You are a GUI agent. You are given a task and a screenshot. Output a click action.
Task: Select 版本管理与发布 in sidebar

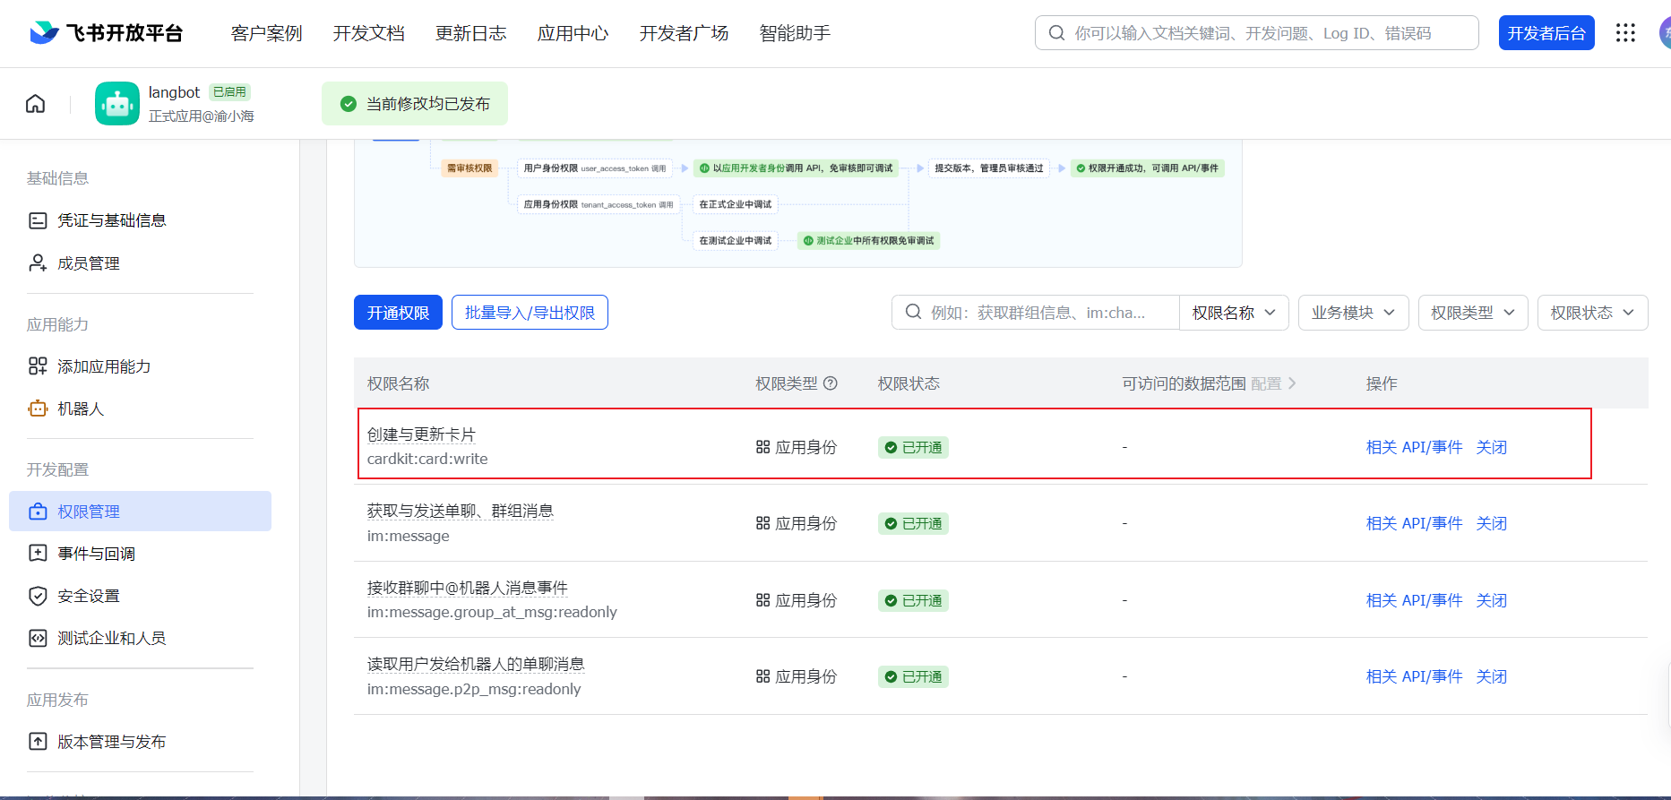[111, 742]
